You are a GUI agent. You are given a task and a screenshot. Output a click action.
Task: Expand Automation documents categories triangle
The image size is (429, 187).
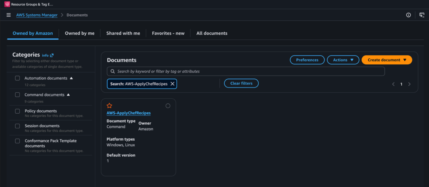[x=71, y=78]
